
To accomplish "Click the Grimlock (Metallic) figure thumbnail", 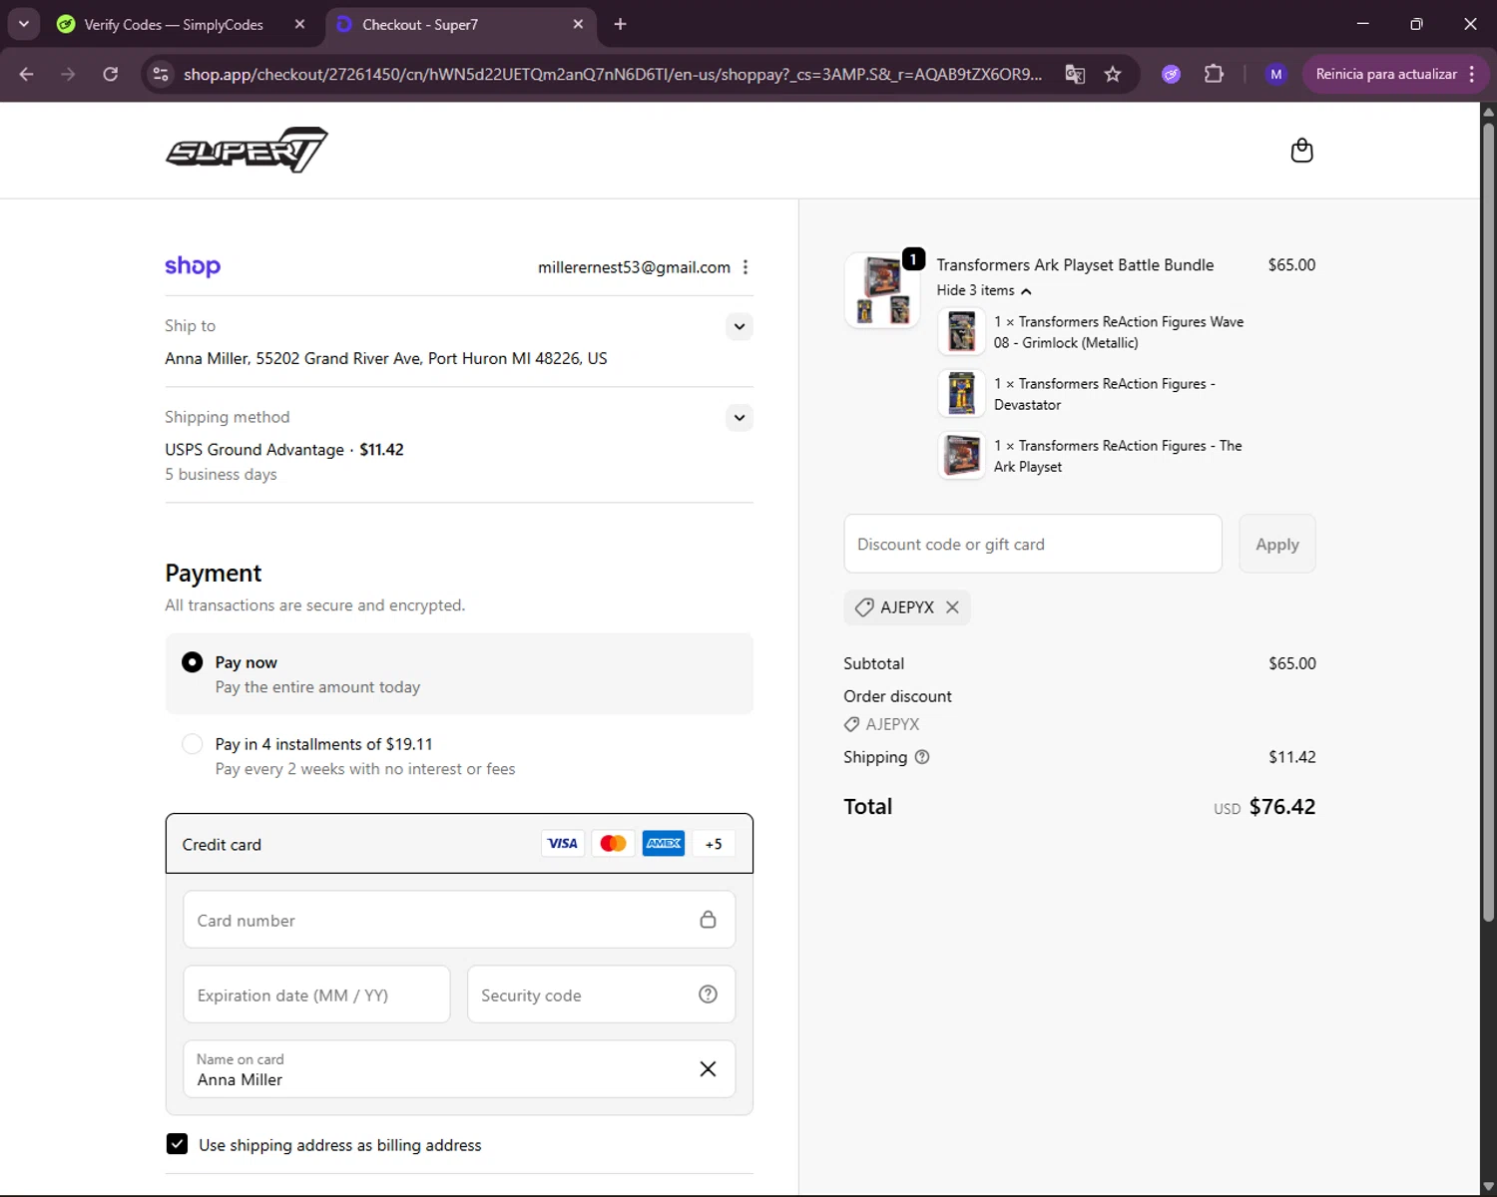I will click(x=961, y=331).
